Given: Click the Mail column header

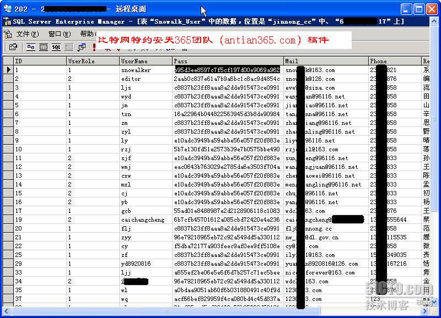Looking at the screenshot, I should 326,61.
